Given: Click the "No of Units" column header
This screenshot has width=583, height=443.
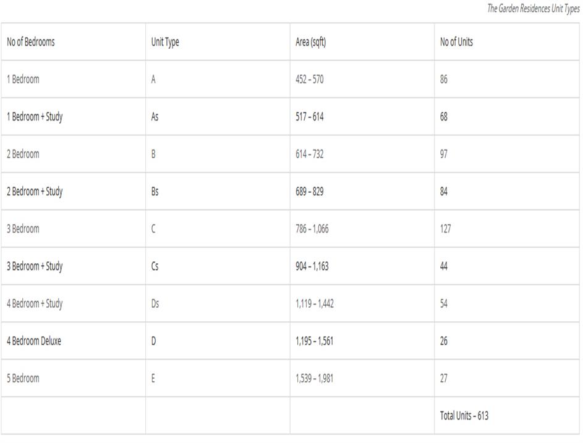Looking at the screenshot, I should click(x=457, y=42).
